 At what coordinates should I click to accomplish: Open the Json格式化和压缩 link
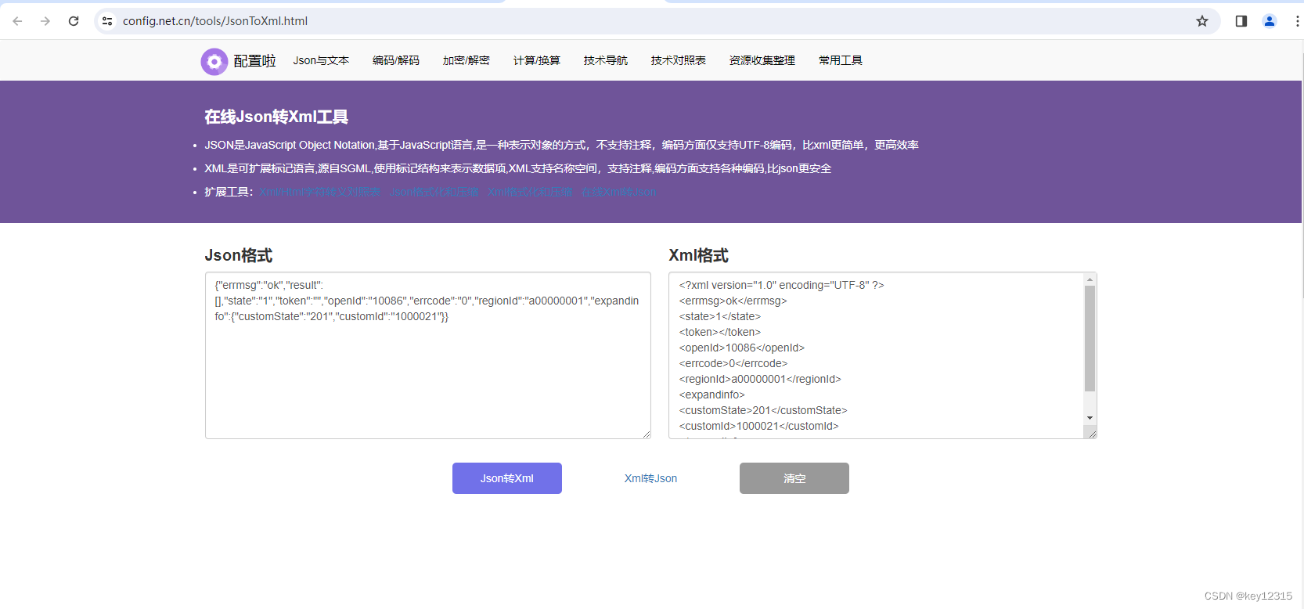pos(434,192)
